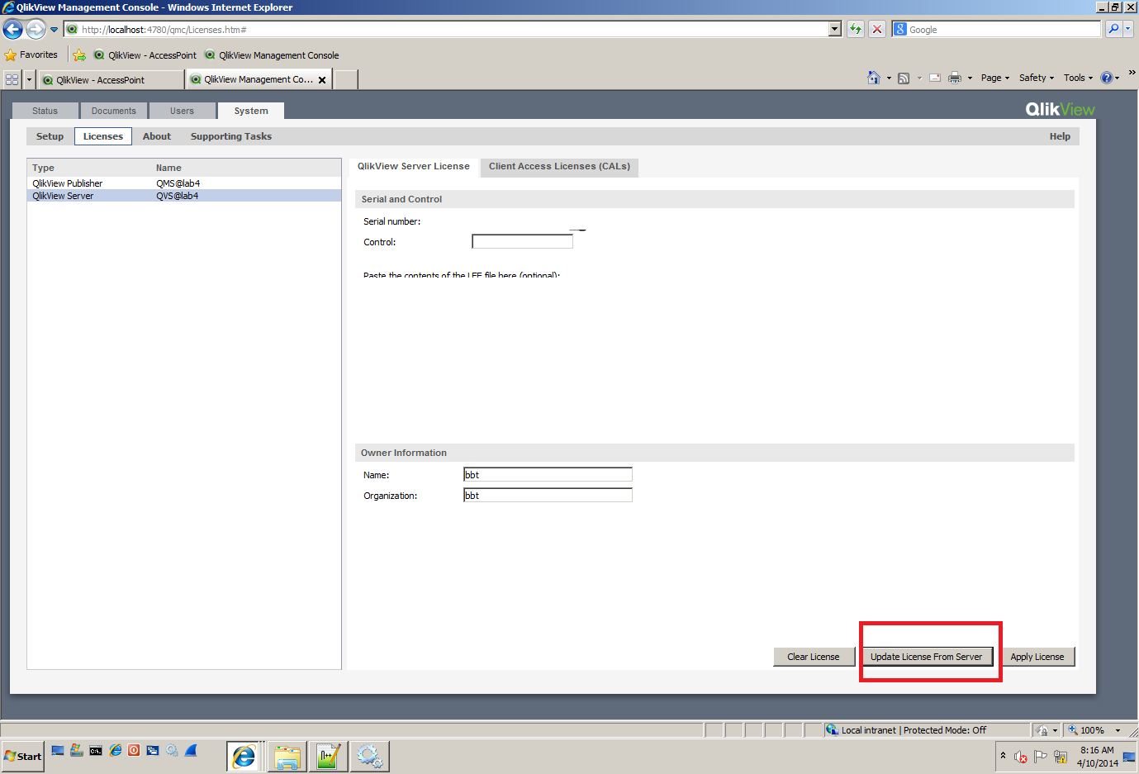1139x774 pixels.
Task: Click the Add to Favorites Bar icon
Action: click(x=79, y=55)
